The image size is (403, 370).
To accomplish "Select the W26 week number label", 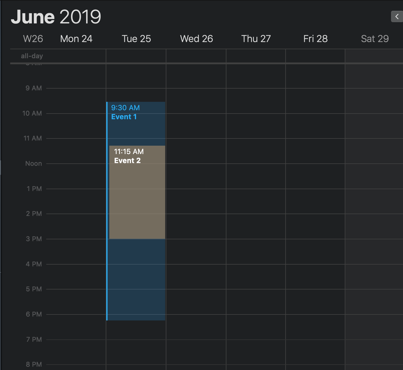I will pos(33,38).
